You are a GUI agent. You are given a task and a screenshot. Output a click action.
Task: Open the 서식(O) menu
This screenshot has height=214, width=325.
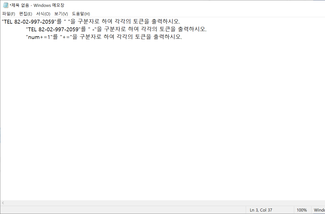[x=43, y=14]
